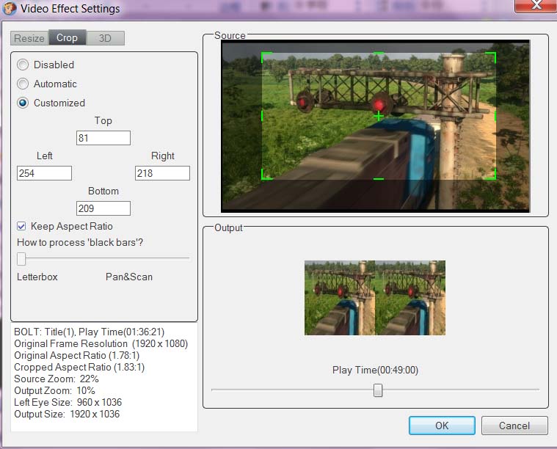Click the 'Cropped Aspect Ratio (1.83:1)' text

[79, 367]
